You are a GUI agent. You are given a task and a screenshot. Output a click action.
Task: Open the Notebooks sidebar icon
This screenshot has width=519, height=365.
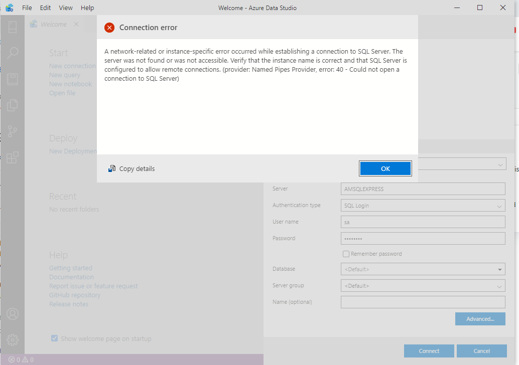tap(12, 79)
